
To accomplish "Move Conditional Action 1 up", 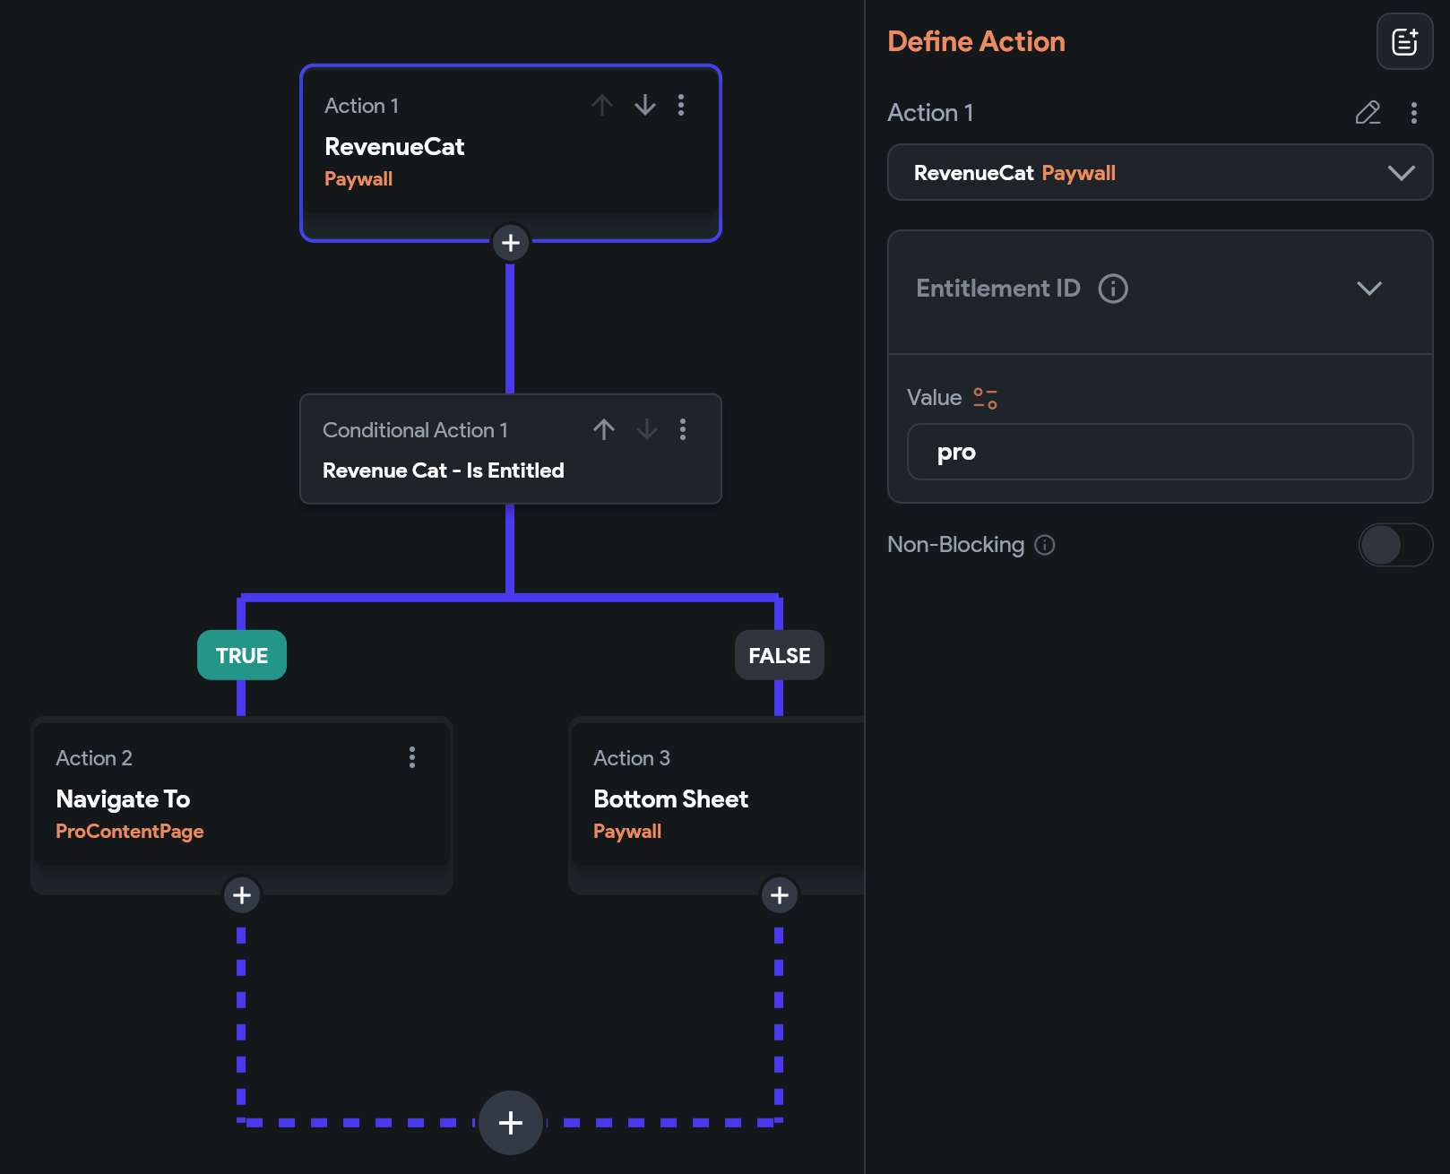I will (604, 429).
